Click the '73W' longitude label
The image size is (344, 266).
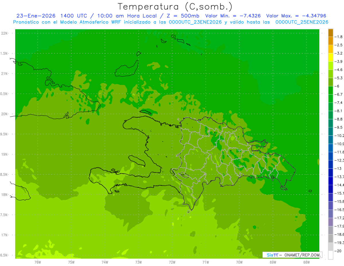pos(138,262)
